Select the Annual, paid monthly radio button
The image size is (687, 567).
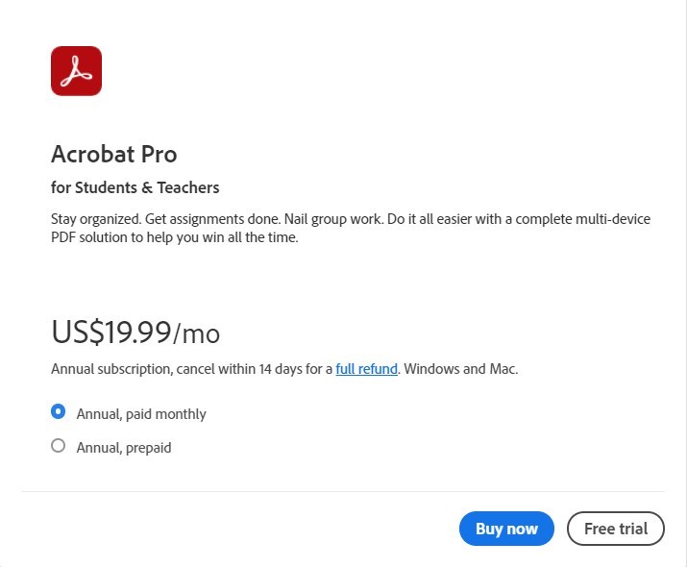[58, 412]
